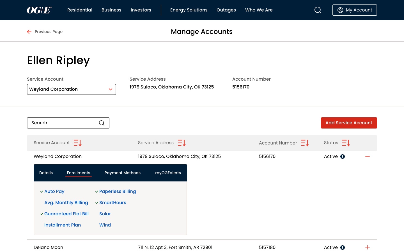Switch to the Payment Methods tab
404x252 pixels.
click(123, 173)
